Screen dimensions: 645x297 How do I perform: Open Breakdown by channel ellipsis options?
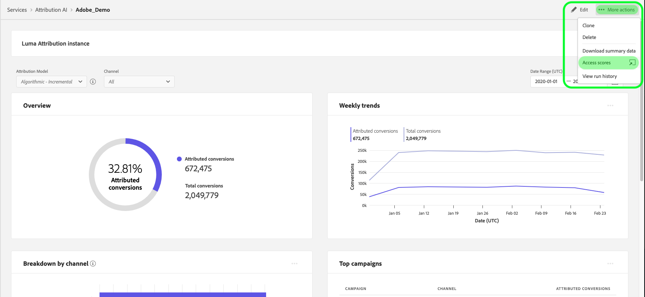coord(294,264)
